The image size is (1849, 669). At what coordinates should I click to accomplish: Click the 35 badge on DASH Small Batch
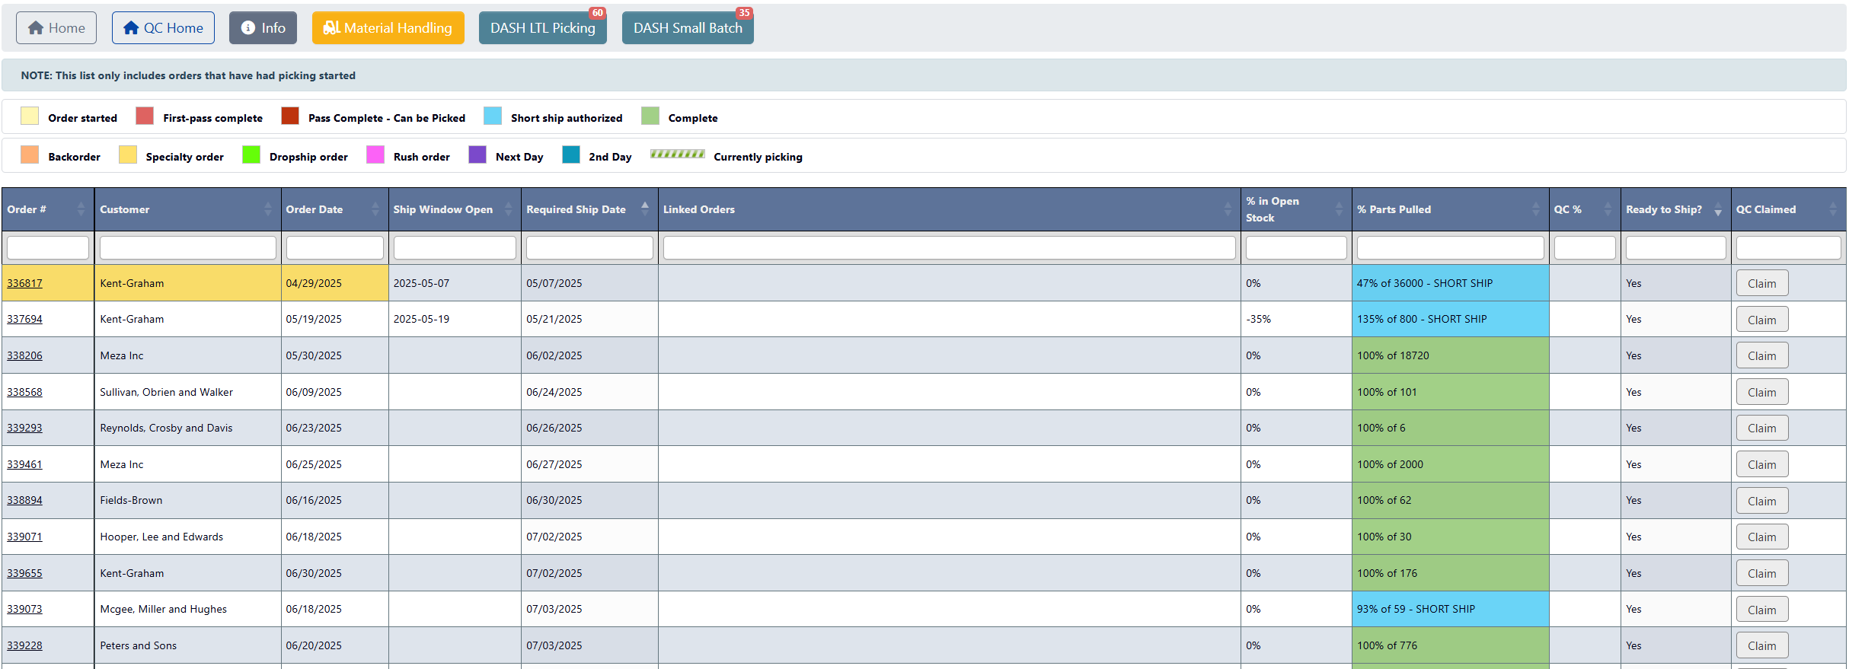(x=744, y=13)
